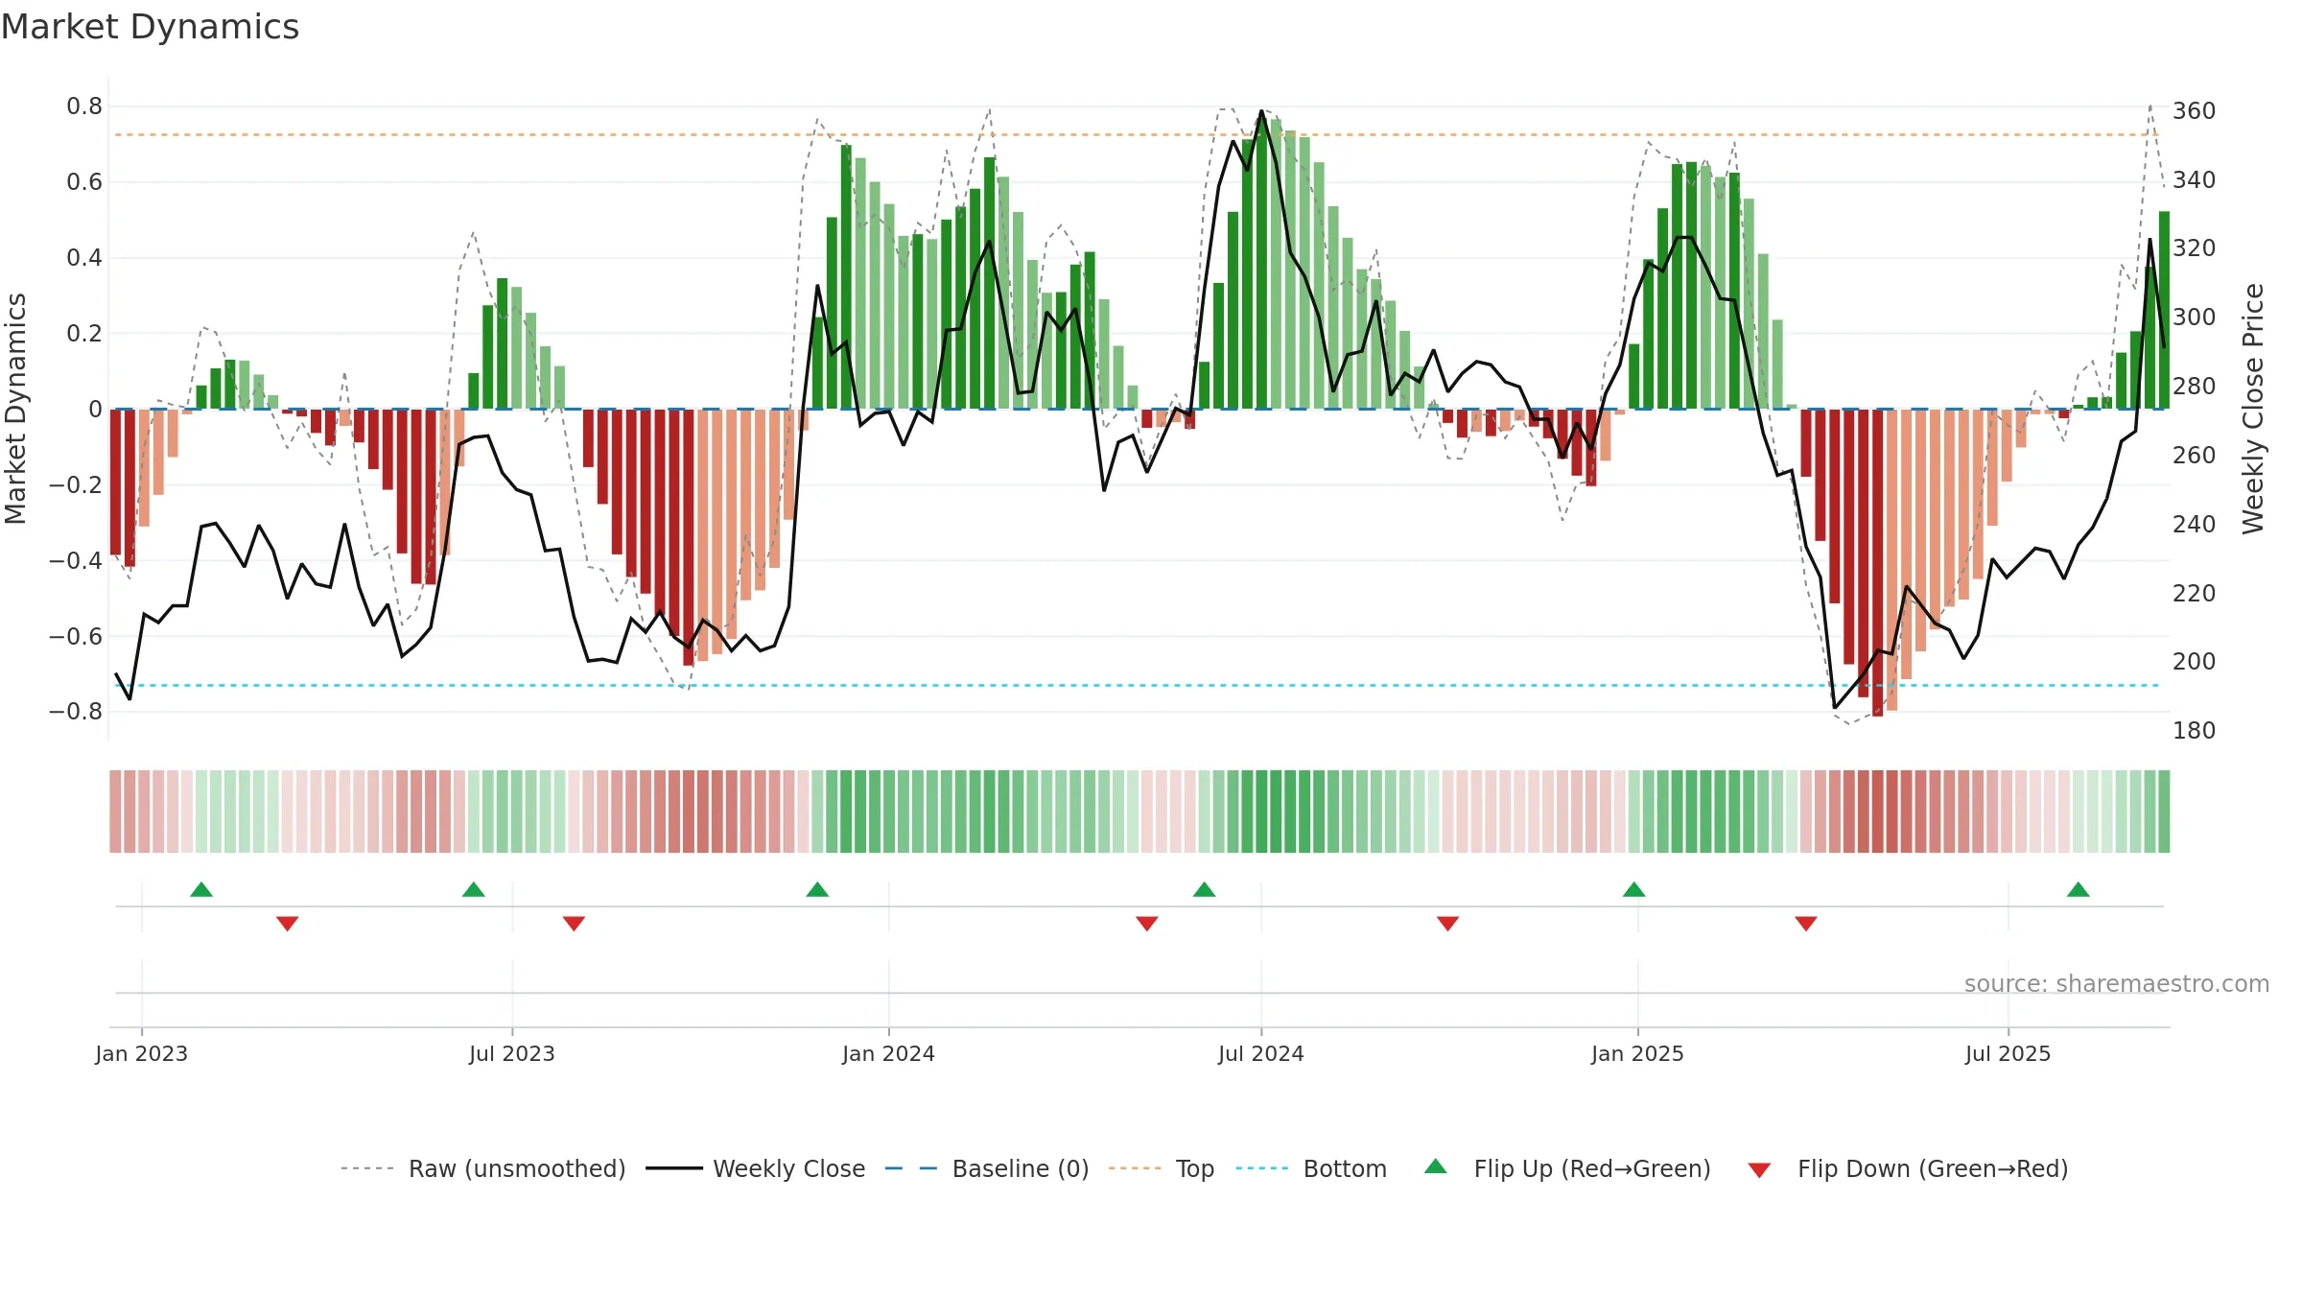Screen dimensions: 2302x1295
Task: Click the green Flip Up triangle in the legend
Action: click(1435, 1166)
